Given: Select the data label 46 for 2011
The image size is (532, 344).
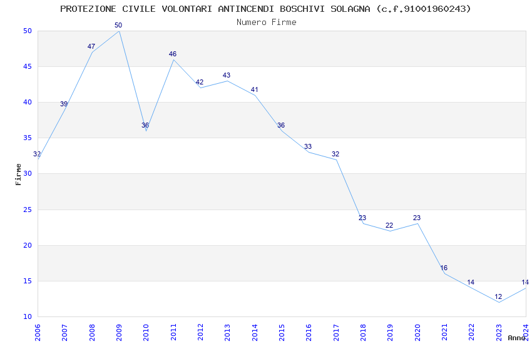Looking at the screenshot, I should coord(173,54).
